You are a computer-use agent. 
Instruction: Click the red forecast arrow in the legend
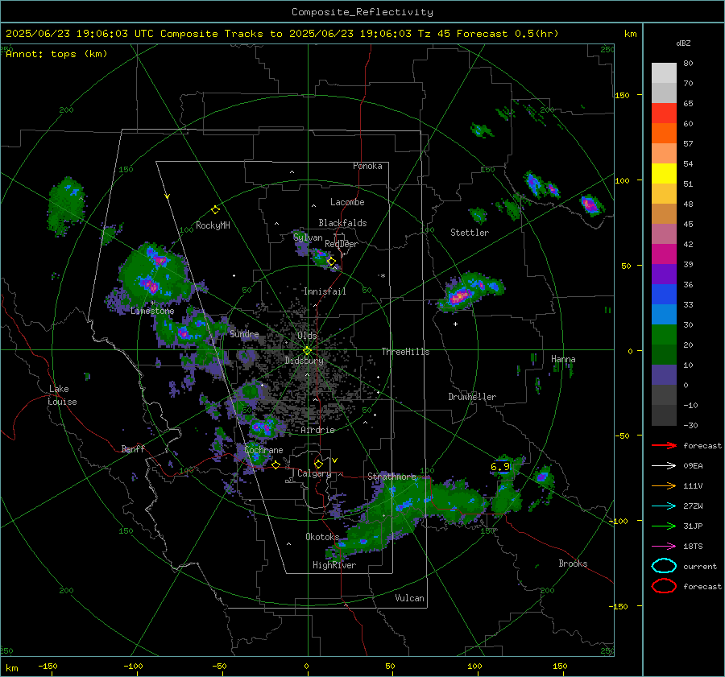tap(664, 445)
